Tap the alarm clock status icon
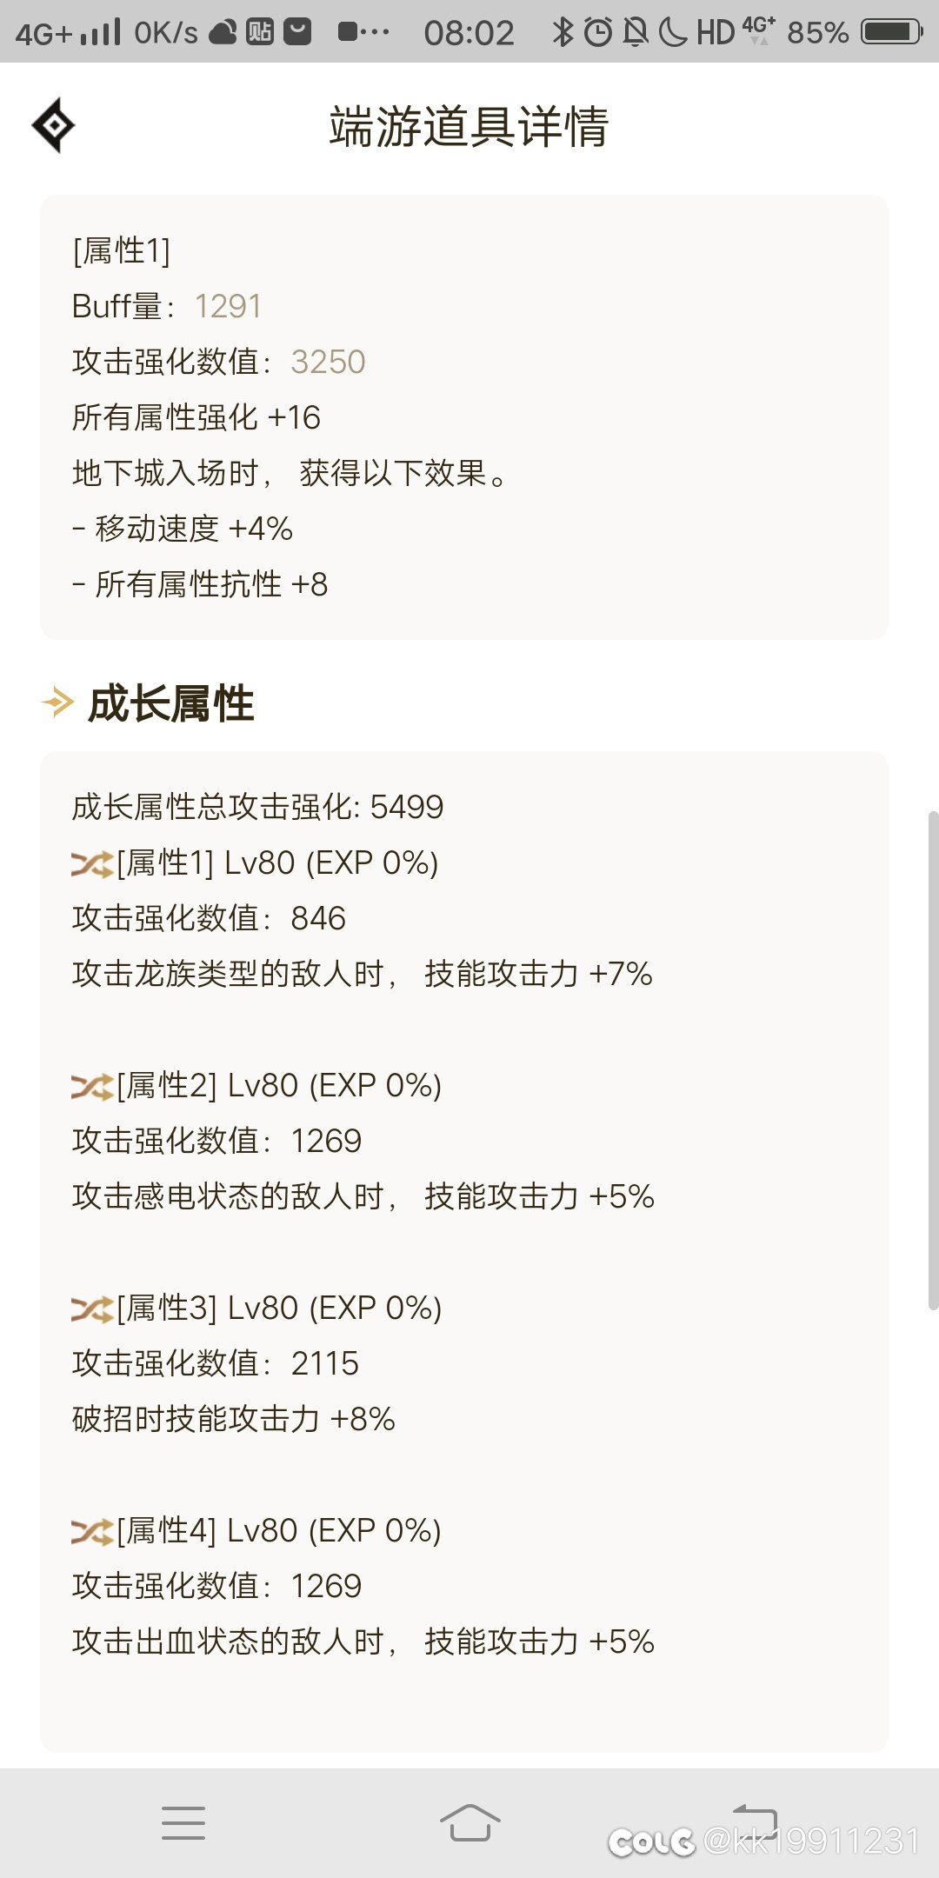The width and height of the screenshot is (939, 1878). coord(598,32)
